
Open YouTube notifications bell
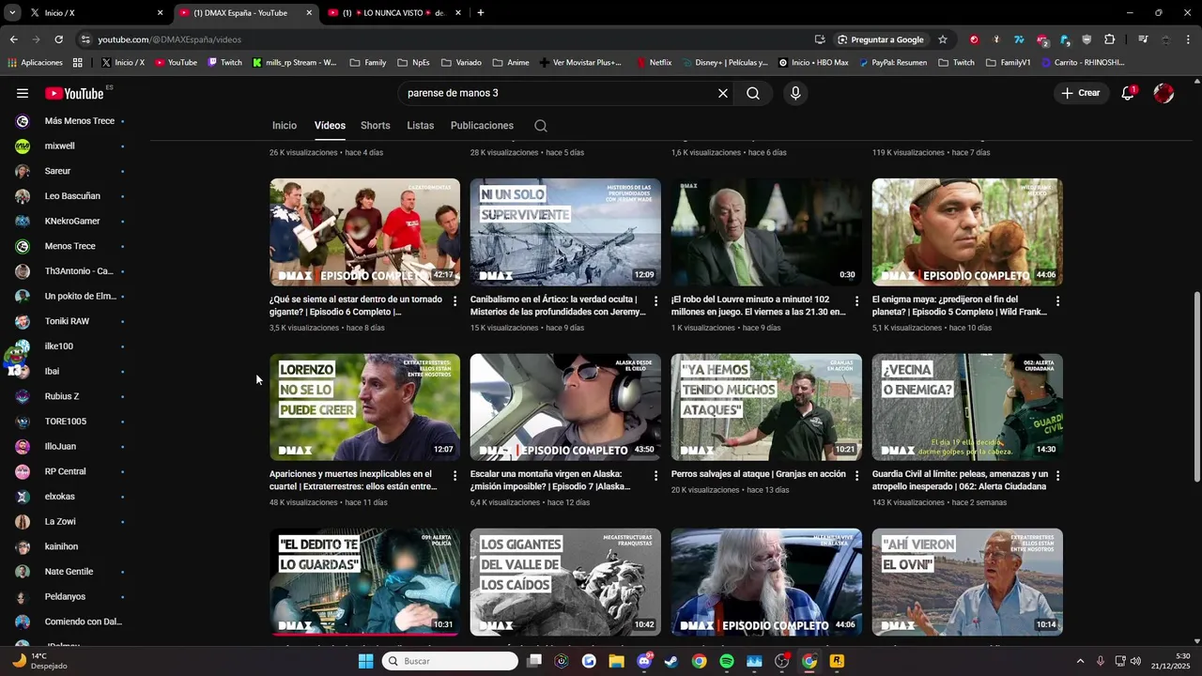pos(1128,93)
